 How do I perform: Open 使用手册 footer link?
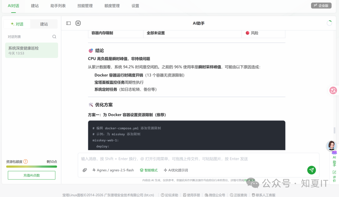coord(191,195)
